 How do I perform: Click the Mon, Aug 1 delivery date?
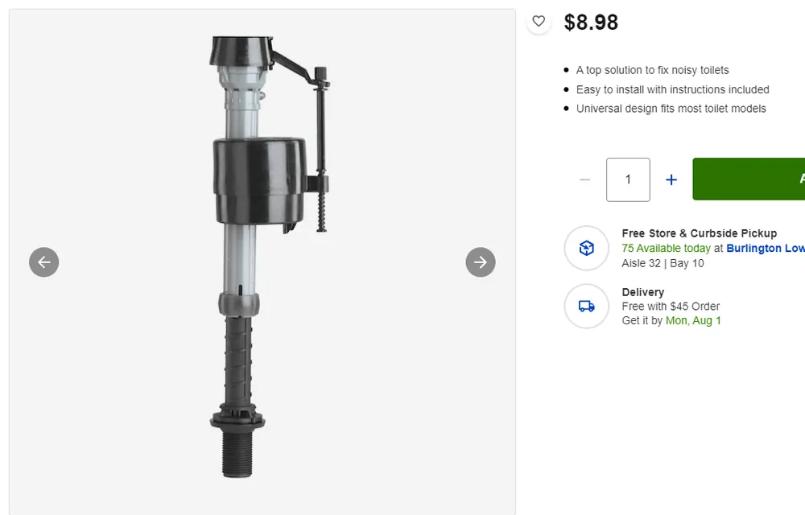pyautogui.click(x=693, y=320)
